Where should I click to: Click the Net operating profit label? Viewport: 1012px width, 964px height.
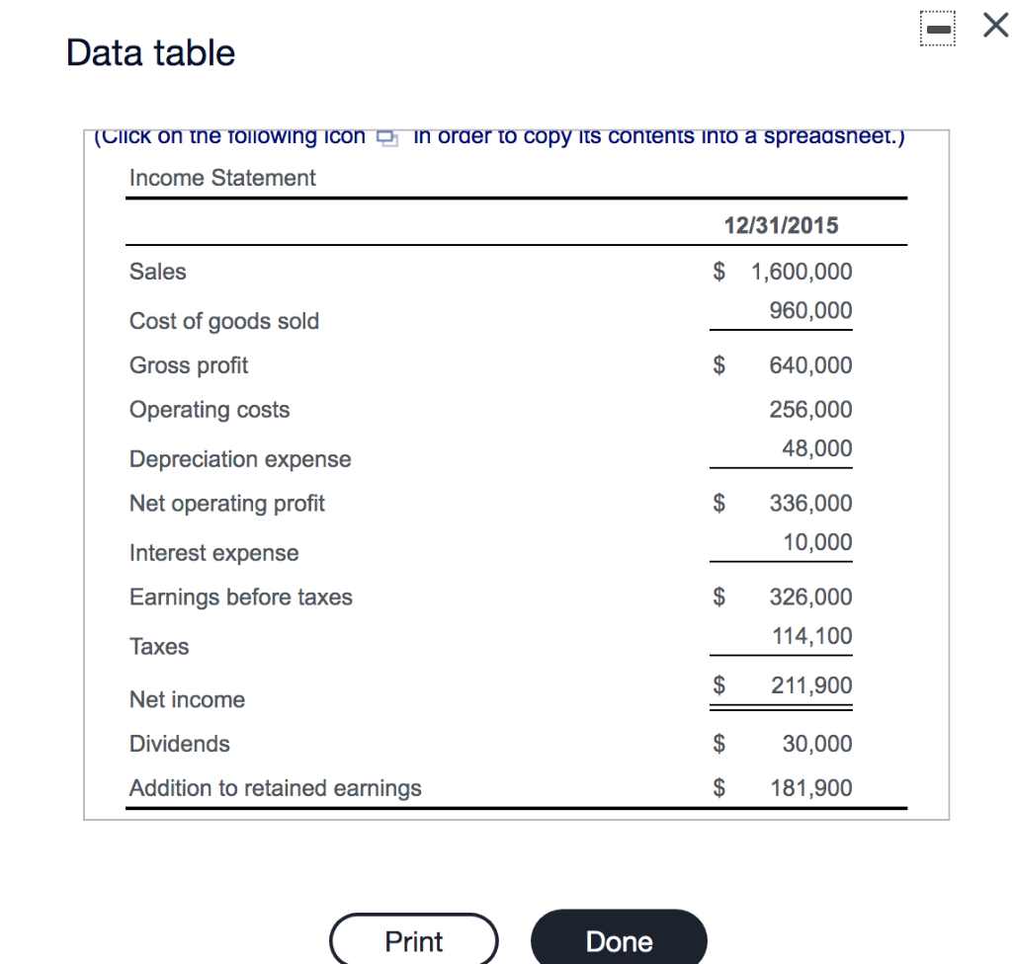click(x=227, y=504)
